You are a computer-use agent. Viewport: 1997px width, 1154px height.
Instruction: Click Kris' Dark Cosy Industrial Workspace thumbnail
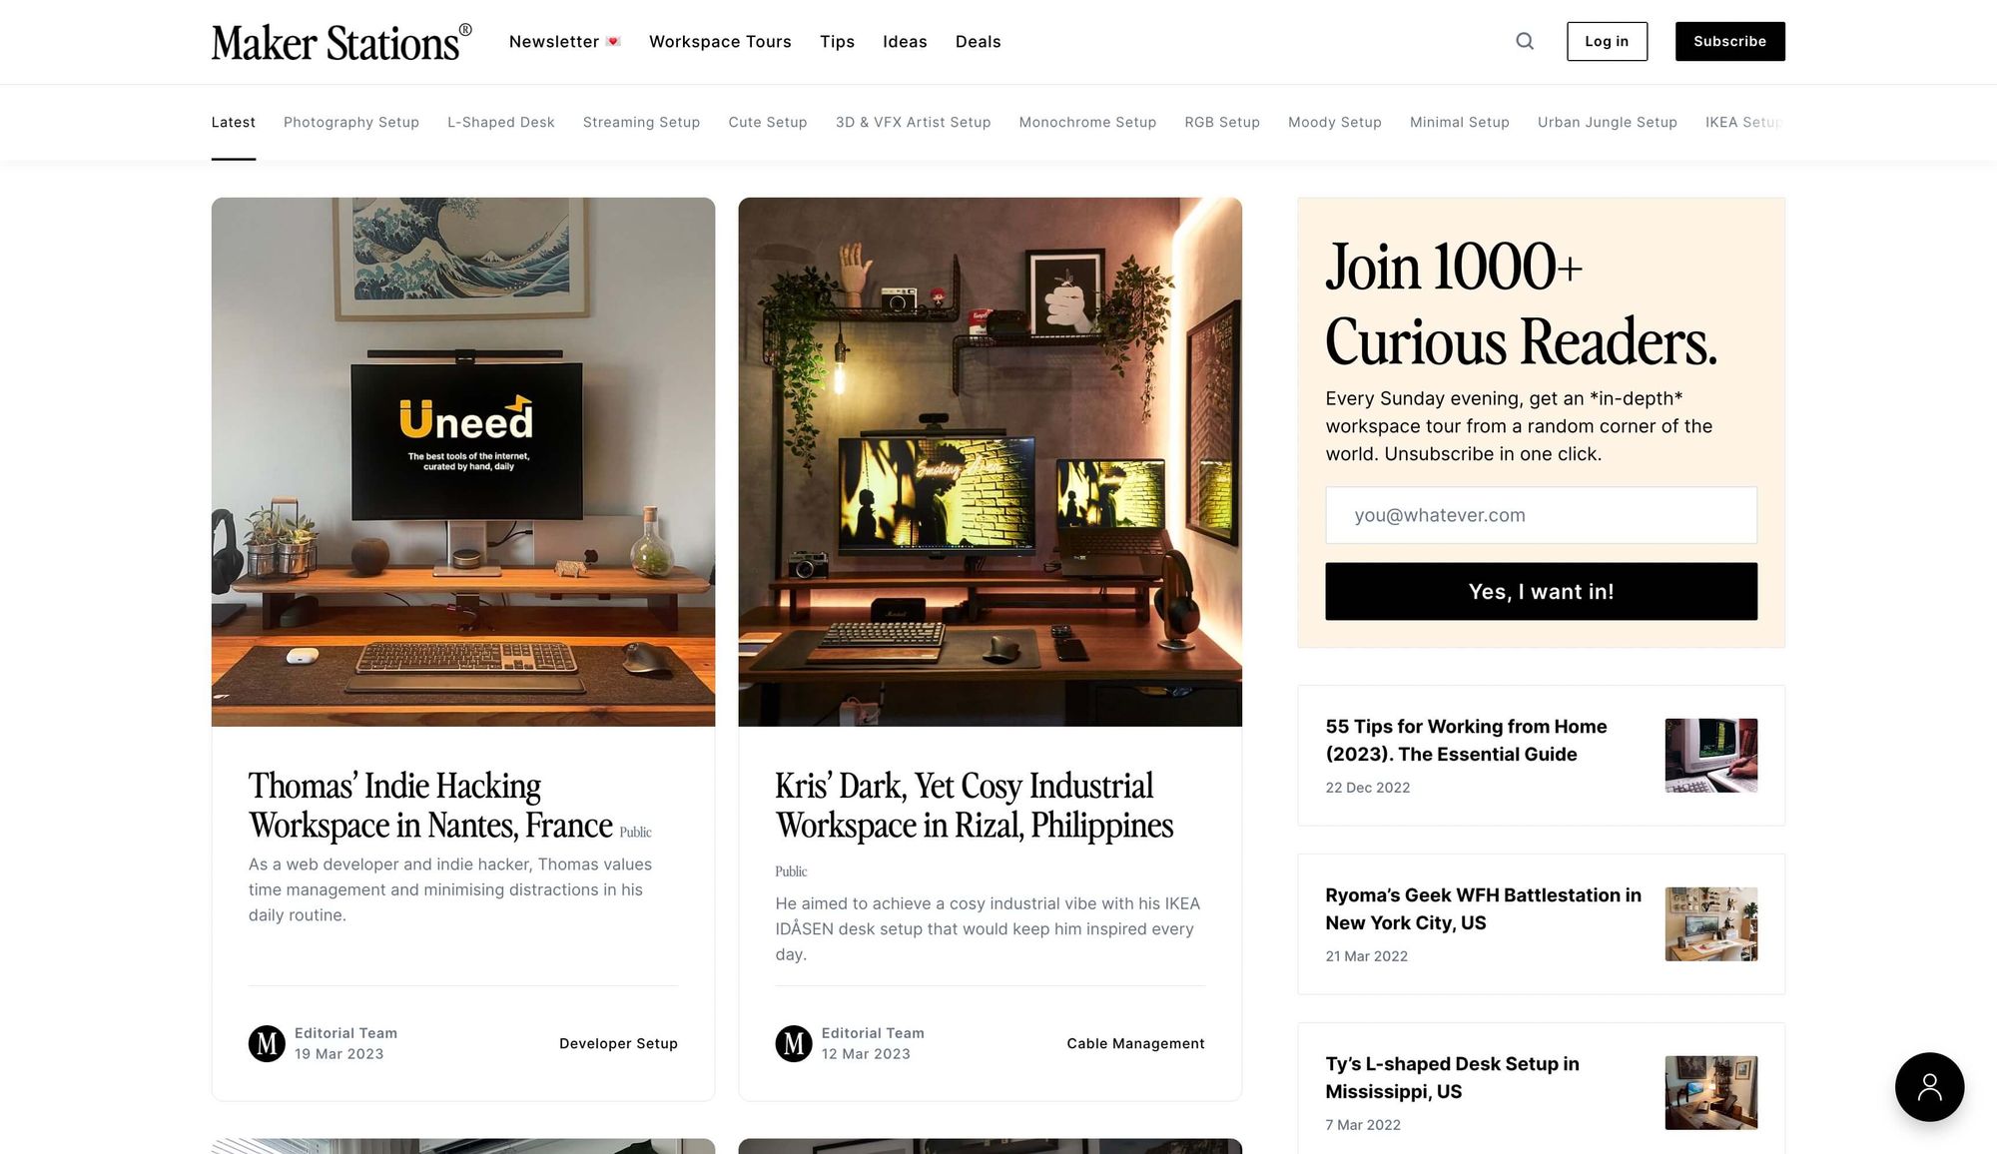click(x=989, y=461)
